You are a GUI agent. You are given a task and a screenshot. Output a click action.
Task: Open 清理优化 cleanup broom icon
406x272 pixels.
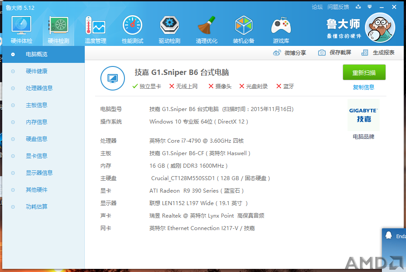[x=207, y=29]
